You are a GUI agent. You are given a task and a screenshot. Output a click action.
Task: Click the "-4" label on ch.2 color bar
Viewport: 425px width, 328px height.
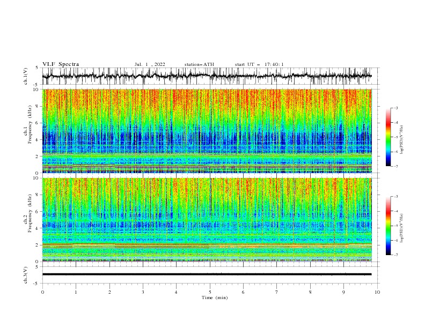click(396, 211)
